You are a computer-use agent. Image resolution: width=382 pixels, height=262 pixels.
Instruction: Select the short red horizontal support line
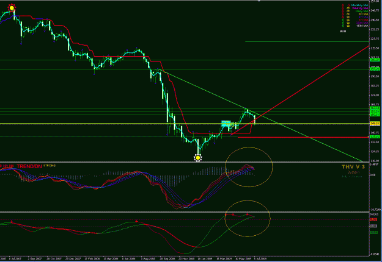coord(303,138)
